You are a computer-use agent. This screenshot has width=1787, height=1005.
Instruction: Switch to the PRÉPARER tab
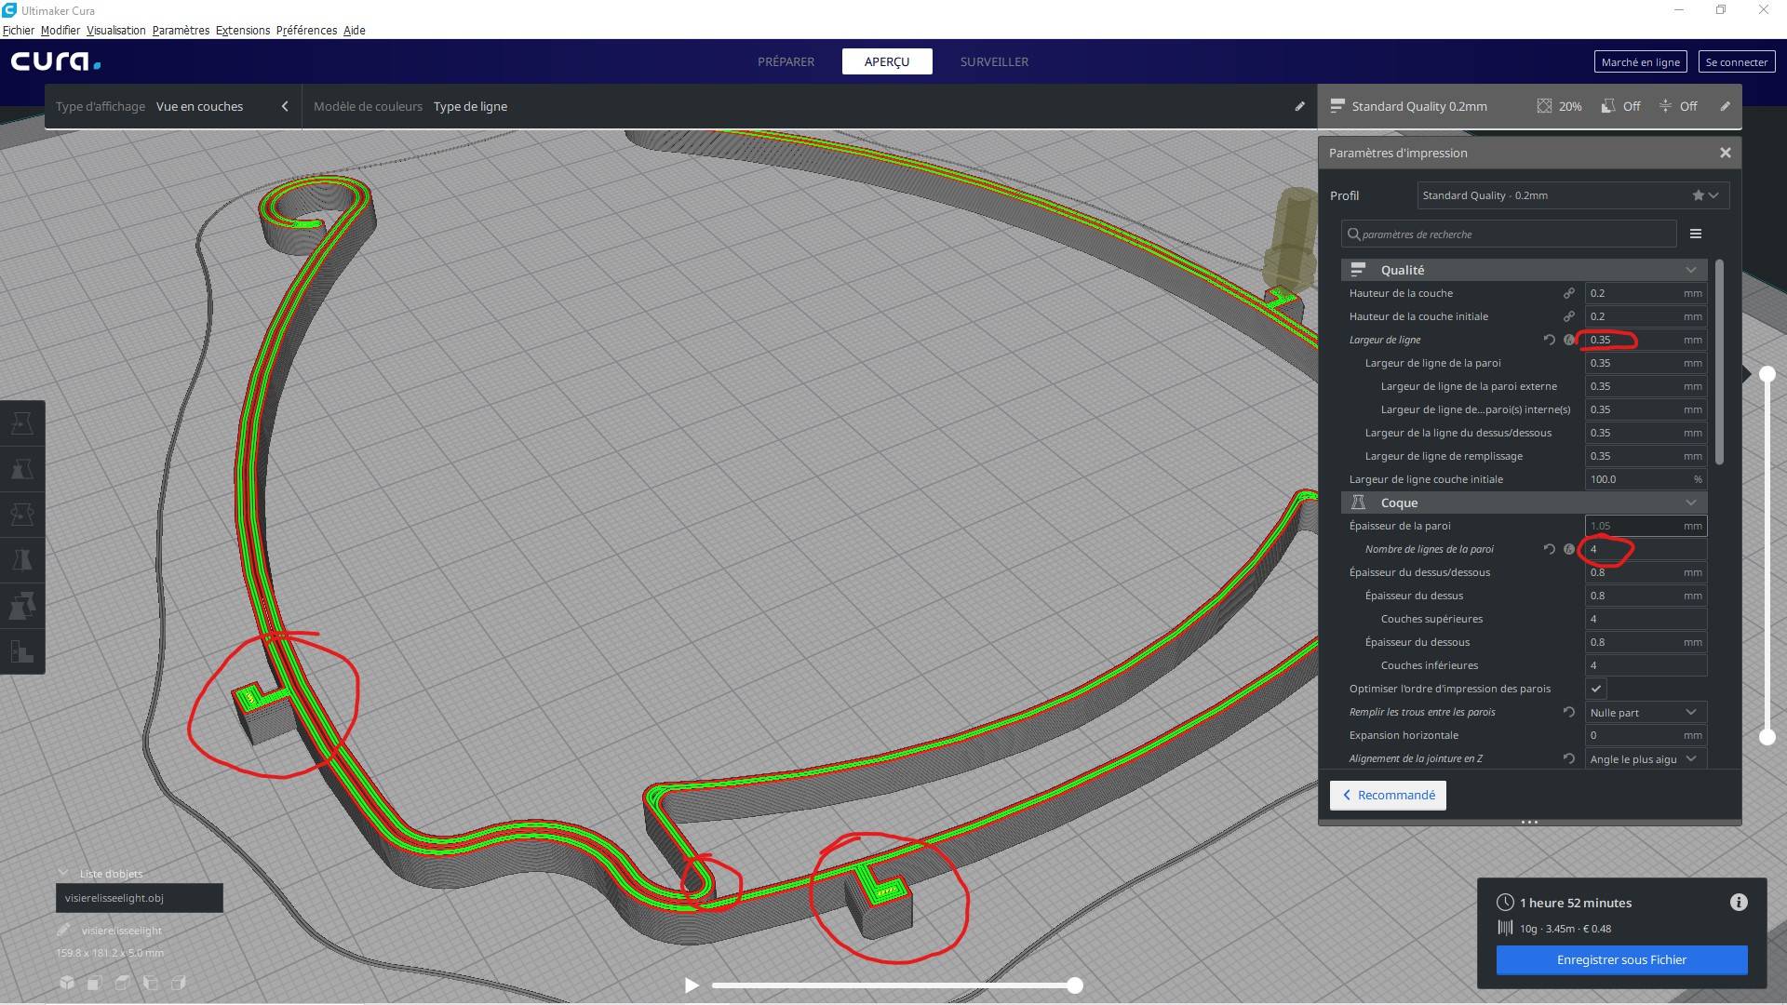pyautogui.click(x=786, y=61)
